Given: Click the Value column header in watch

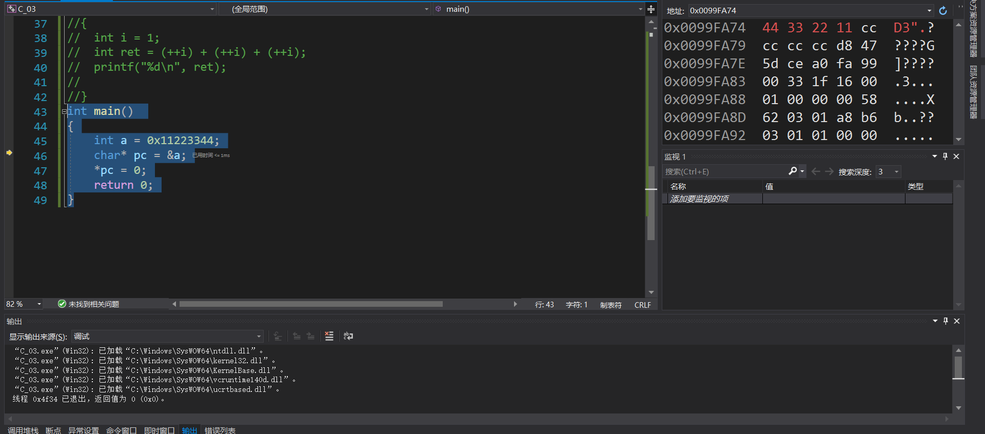Looking at the screenshot, I should point(834,187).
